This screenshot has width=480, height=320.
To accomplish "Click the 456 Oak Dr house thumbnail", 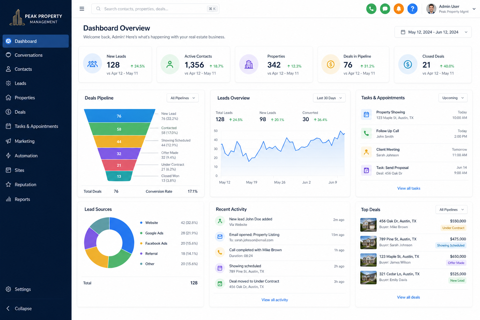I will [368, 225].
